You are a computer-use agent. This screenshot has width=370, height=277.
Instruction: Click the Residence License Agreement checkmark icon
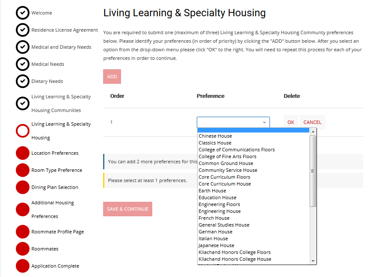point(23,30)
